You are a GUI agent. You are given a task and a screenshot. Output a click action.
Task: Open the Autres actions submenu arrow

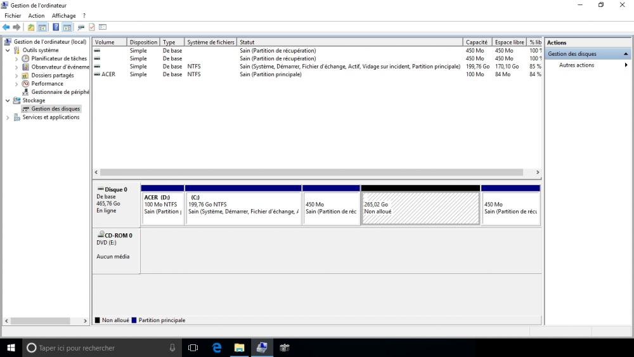[626, 65]
